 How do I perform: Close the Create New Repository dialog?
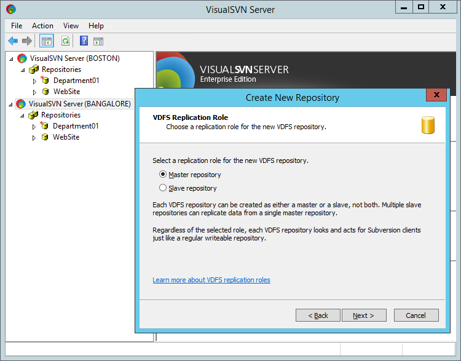[436, 95]
